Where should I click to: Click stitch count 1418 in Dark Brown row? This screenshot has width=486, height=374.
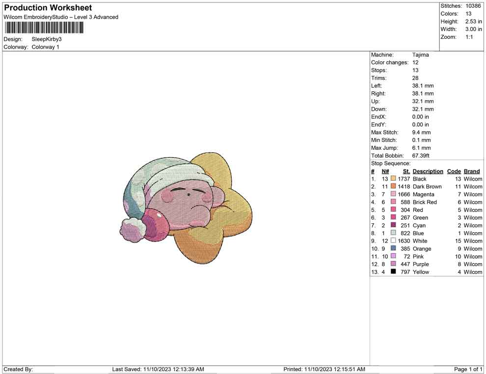[404, 187]
